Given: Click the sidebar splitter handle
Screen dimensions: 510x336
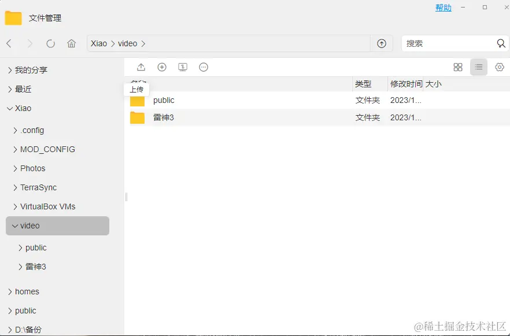Looking at the screenshot, I should pyautogui.click(x=126, y=197).
